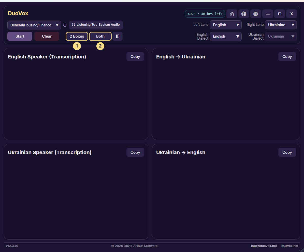Click the resize grip in bottom corner
304x252 pixels.
301,250
